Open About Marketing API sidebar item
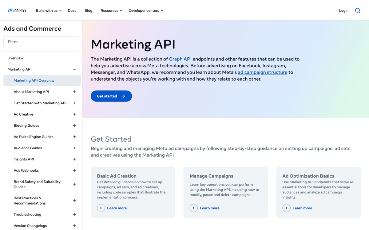Screen dimensions: 369x230 31,92
